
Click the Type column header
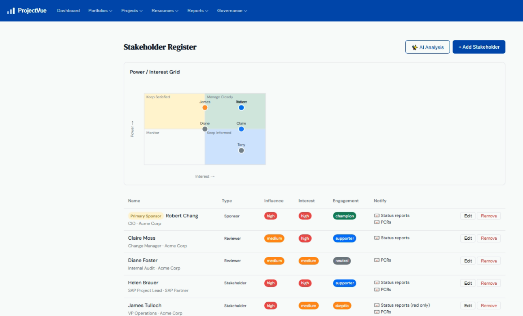(x=227, y=201)
